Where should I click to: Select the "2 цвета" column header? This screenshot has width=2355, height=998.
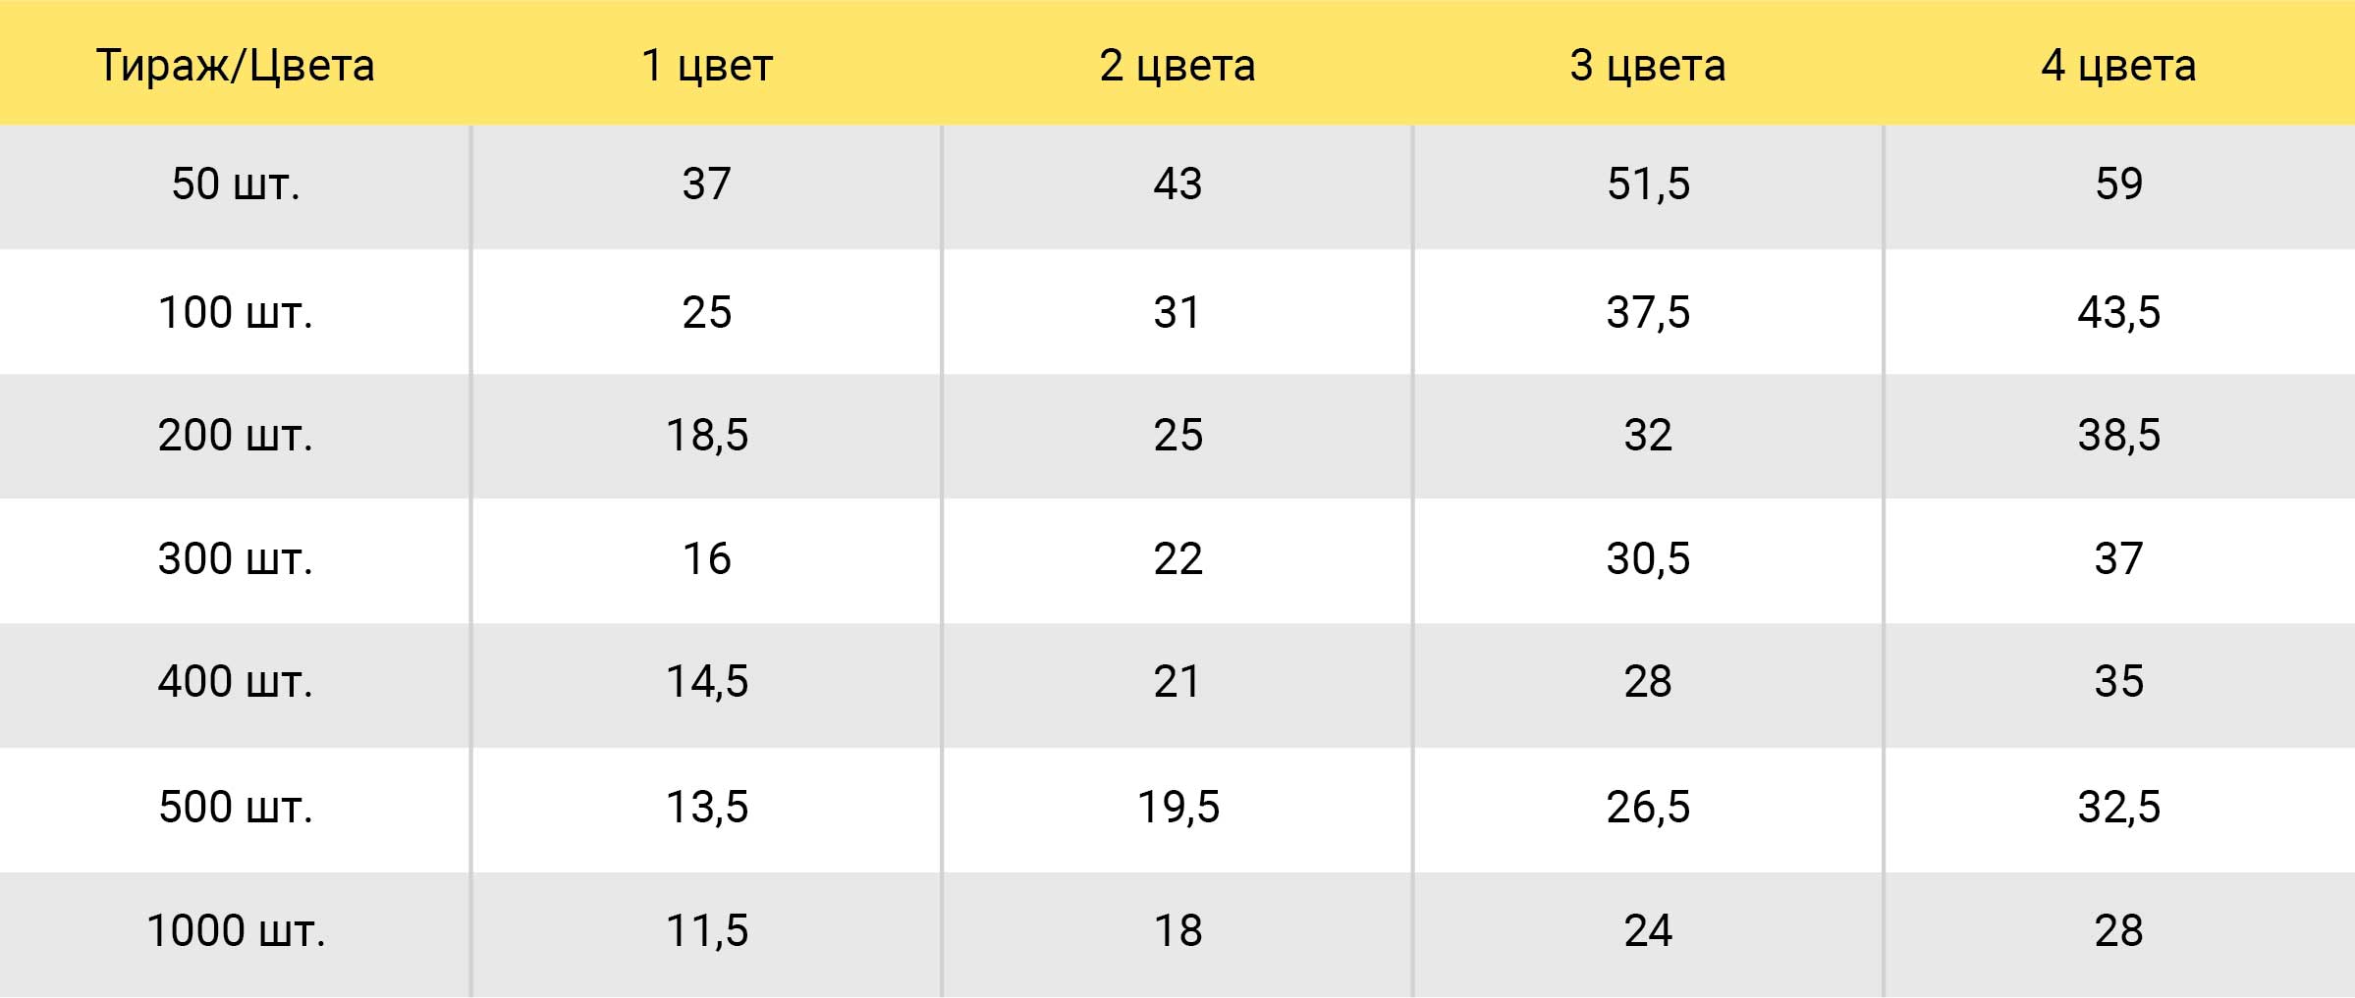[1177, 66]
